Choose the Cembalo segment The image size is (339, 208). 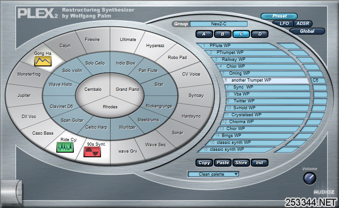(x=93, y=89)
